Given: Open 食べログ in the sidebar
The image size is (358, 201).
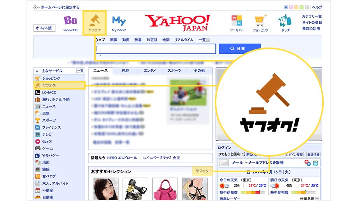Looking at the screenshot, I should pos(49,176).
